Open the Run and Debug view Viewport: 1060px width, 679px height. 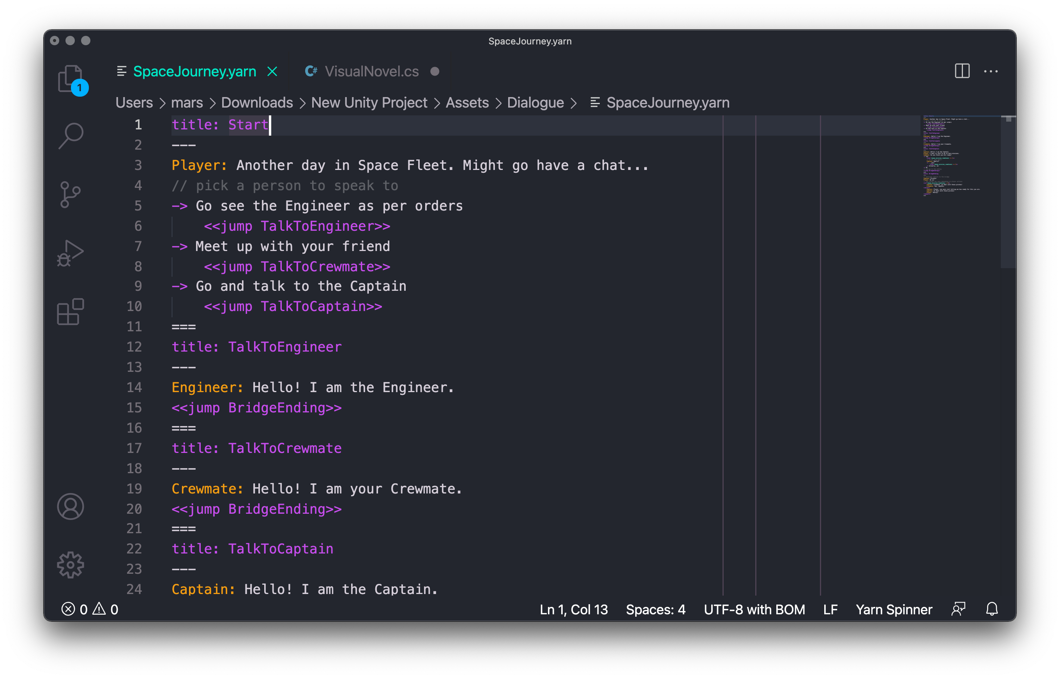(x=71, y=253)
